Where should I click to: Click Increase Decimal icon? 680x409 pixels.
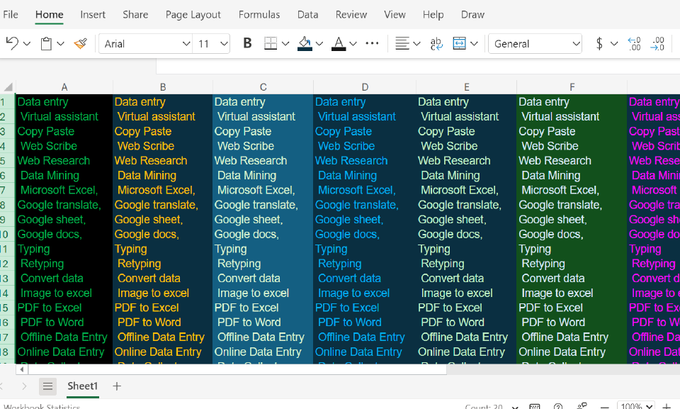click(x=634, y=43)
